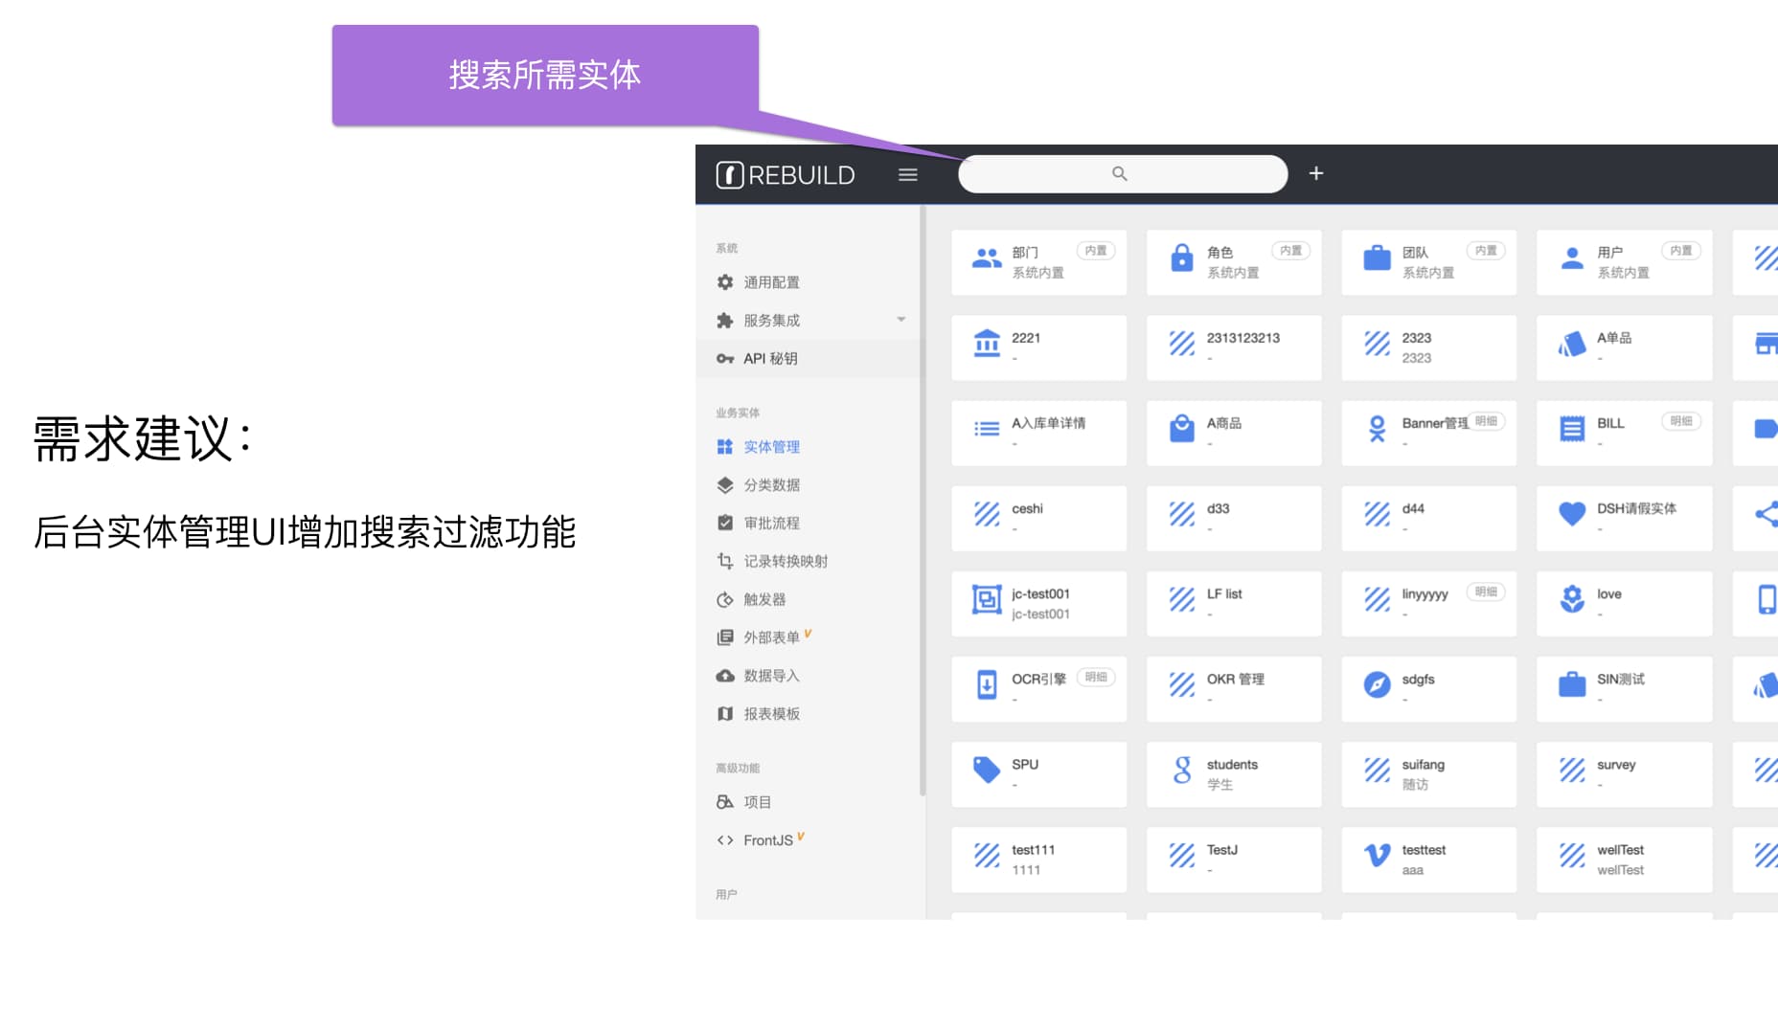Open the OCR引擎 entity card
The width and height of the screenshot is (1778, 1028).
tap(1039, 688)
